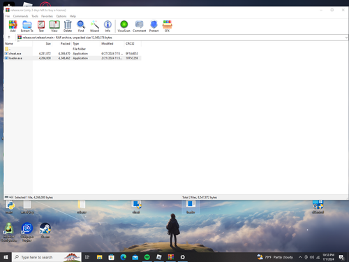The image size is (349, 262).
Task: Open the Options menu
Action: (61, 16)
